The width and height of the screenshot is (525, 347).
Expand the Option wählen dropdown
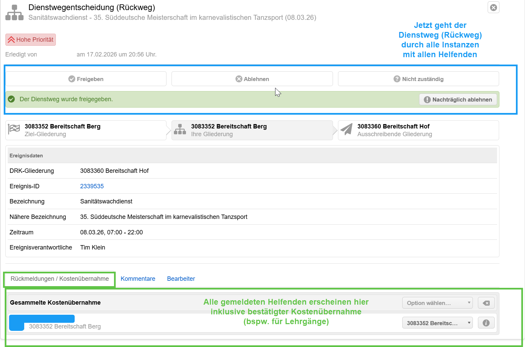(x=437, y=303)
